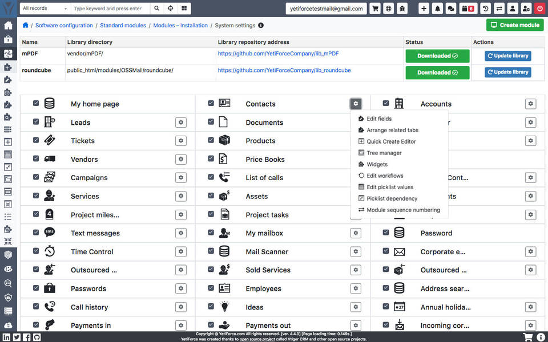The width and height of the screenshot is (548, 342).
Task: Click the home icon in the left sidebar
Action: coord(8,25)
